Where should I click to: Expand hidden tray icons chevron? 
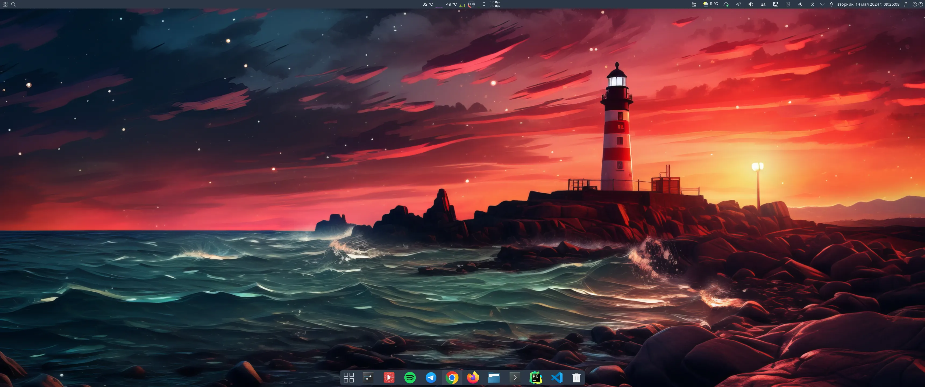pos(822,4)
